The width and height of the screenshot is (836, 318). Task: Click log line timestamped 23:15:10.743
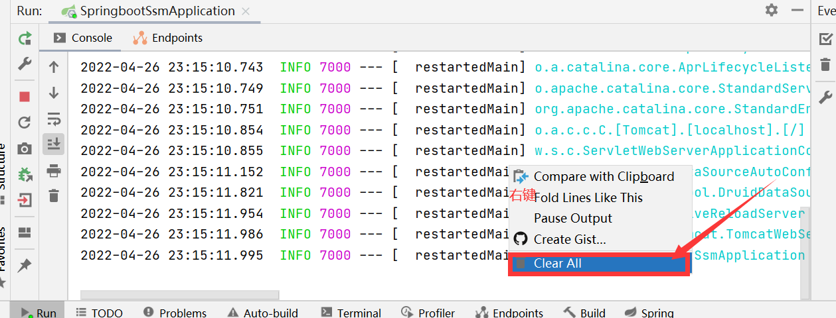pos(445,67)
